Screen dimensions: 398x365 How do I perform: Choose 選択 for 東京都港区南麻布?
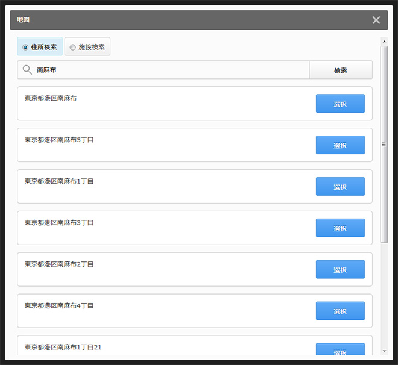(340, 104)
